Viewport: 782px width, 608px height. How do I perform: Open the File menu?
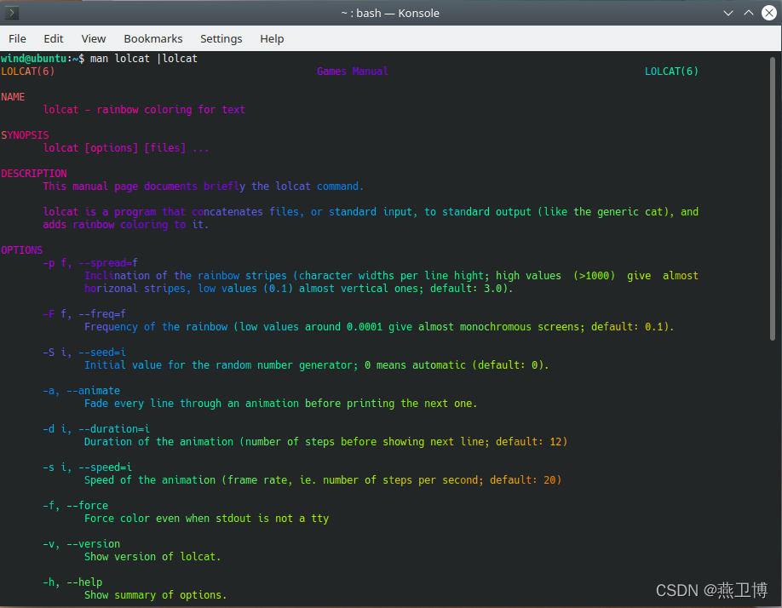tap(17, 38)
